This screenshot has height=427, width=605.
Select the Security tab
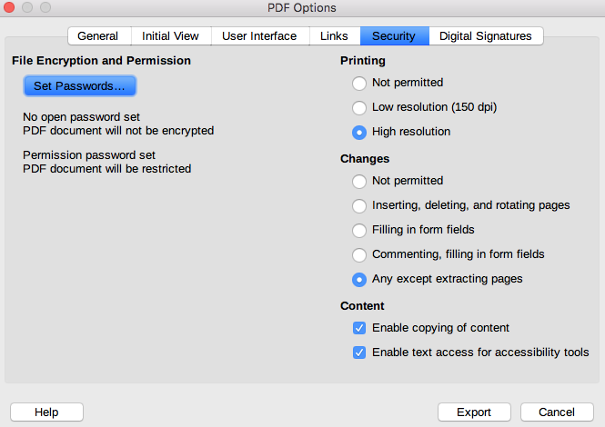click(394, 36)
